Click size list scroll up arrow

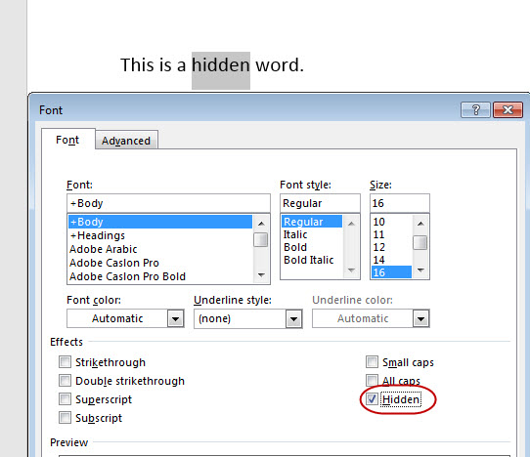coord(420,224)
